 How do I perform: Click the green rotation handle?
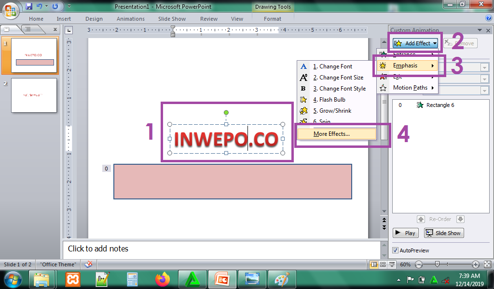226,113
